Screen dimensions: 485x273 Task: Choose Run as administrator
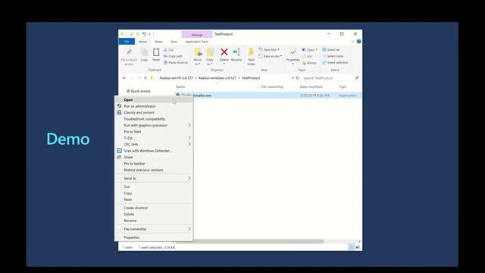pyautogui.click(x=154, y=106)
